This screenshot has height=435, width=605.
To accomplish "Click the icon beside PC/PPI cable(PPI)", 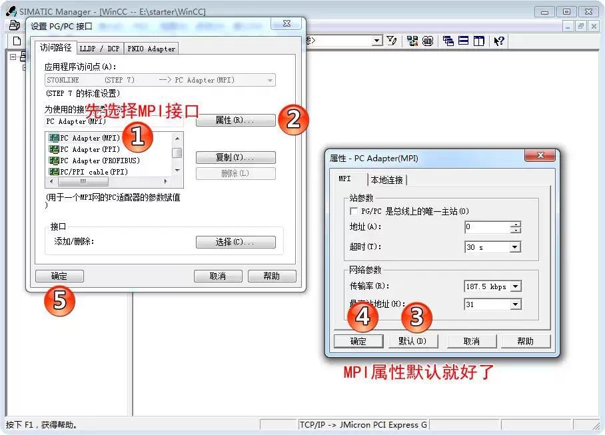I will [54, 172].
